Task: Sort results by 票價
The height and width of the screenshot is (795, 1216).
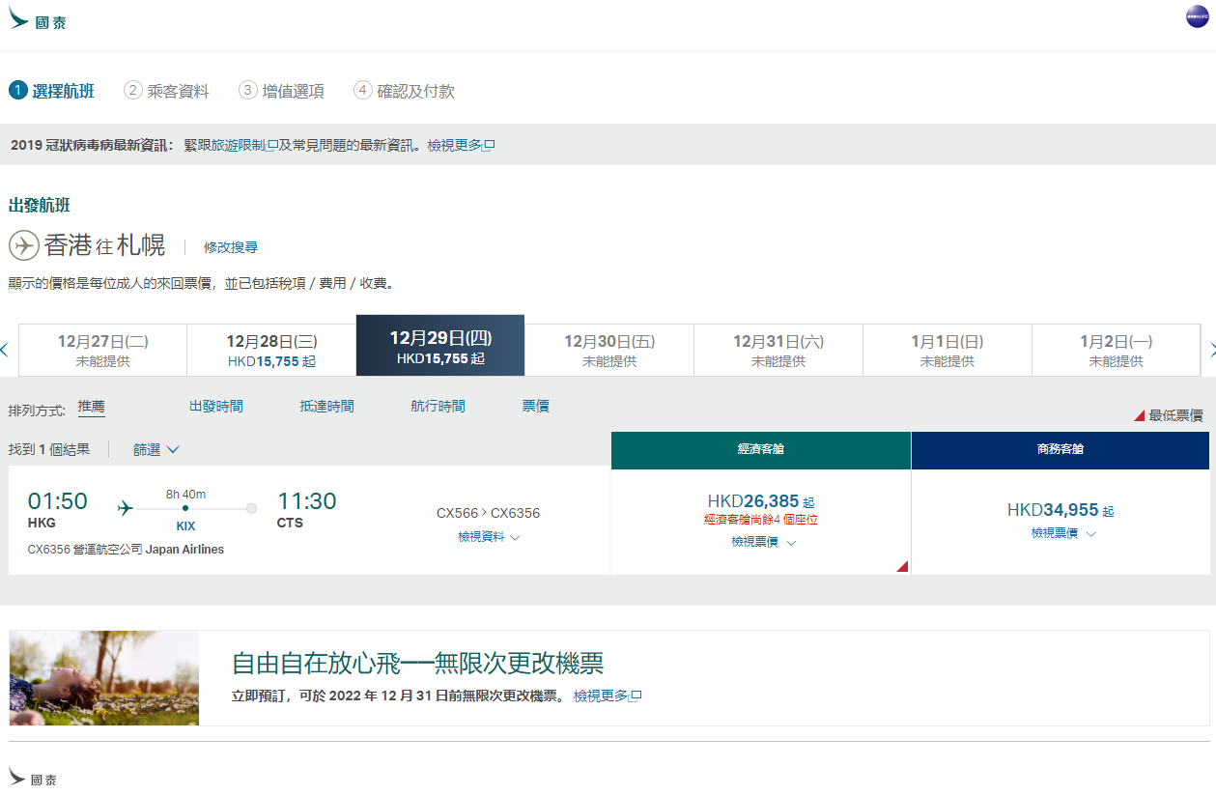Action: (535, 407)
